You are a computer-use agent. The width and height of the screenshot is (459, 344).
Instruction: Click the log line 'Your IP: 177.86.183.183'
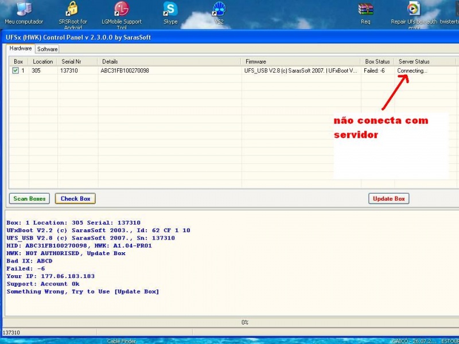[x=50, y=276]
